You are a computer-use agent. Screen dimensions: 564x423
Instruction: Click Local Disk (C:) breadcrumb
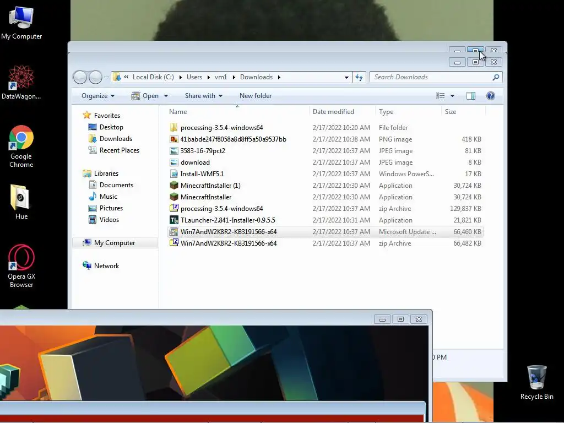point(153,77)
